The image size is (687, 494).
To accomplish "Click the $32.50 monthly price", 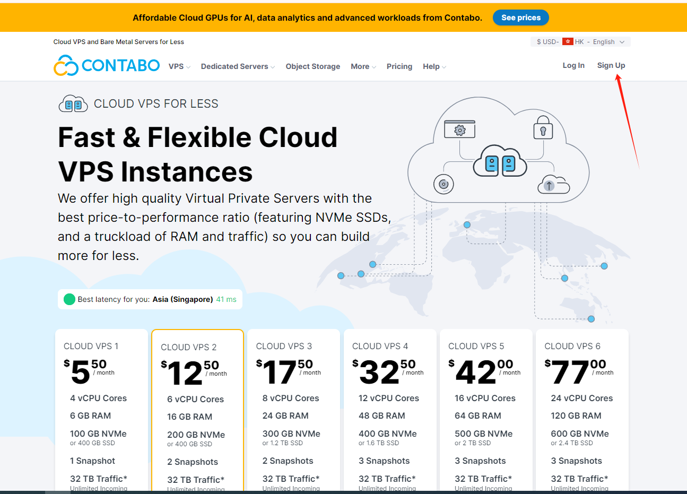I will [388, 371].
